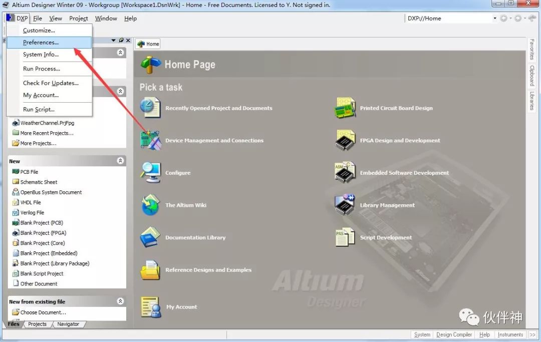Click the Other Document icon
The image size is (541, 342).
click(x=16, y=283)
